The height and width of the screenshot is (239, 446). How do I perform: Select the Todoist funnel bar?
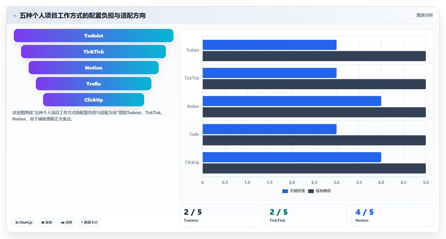(93, 36)
